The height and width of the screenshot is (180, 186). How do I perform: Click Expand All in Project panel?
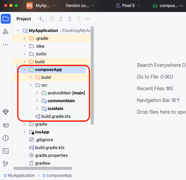tap(61, 19)
